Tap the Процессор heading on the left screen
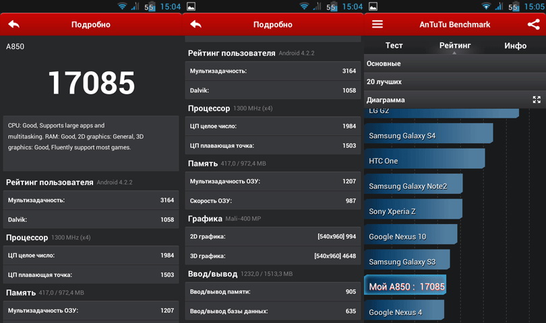Image resolution: width=546 pixels, height=323 pixels. pyautogui.click(x=27, y=238)
